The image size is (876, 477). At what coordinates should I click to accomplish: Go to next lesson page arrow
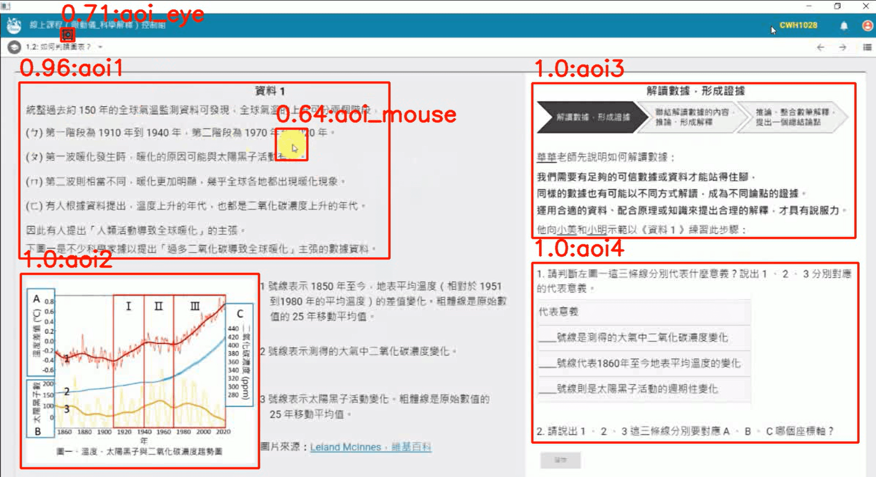843,47
